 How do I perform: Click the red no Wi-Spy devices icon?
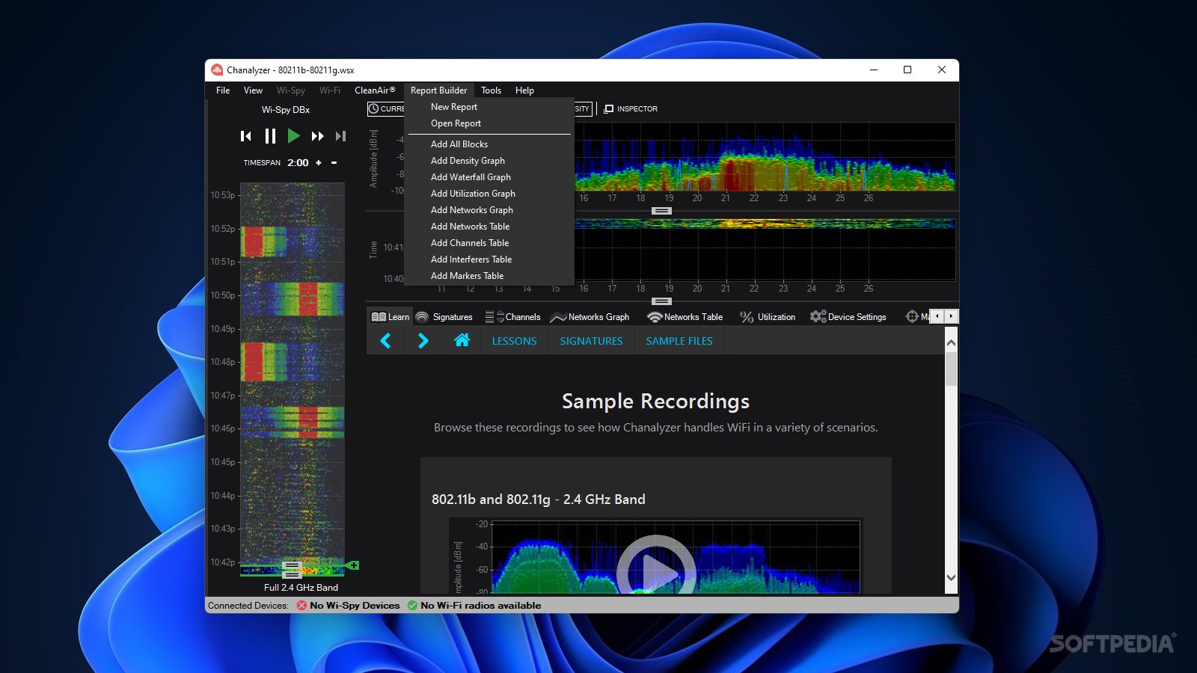coord(301,606)
